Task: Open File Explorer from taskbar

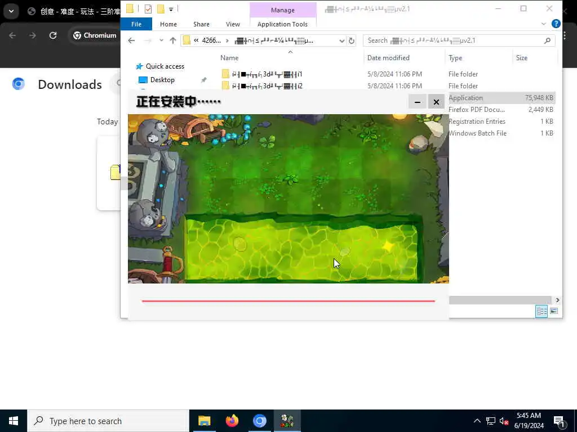Action: [x=204, y=421]
